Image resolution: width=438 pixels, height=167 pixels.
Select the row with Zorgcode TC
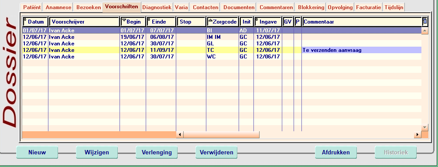pos(222,50)
